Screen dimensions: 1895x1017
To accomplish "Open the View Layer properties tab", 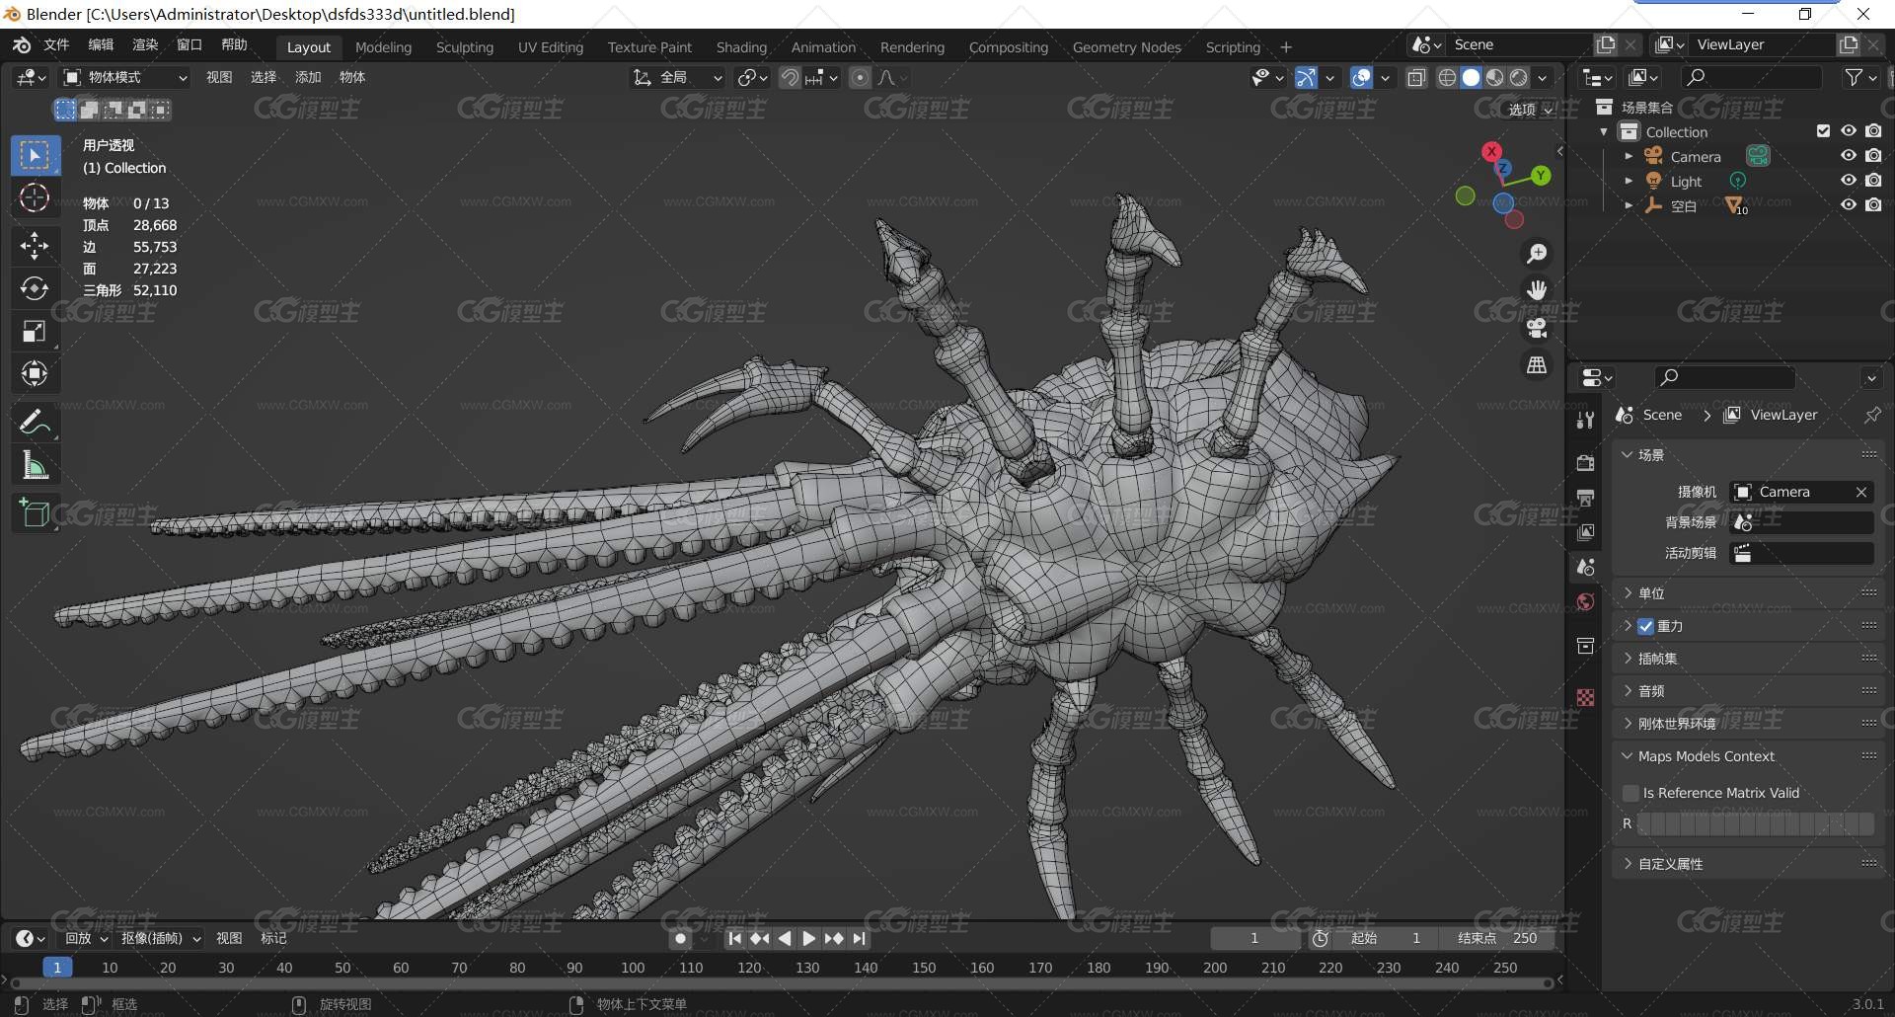I will coord(1585,532).
